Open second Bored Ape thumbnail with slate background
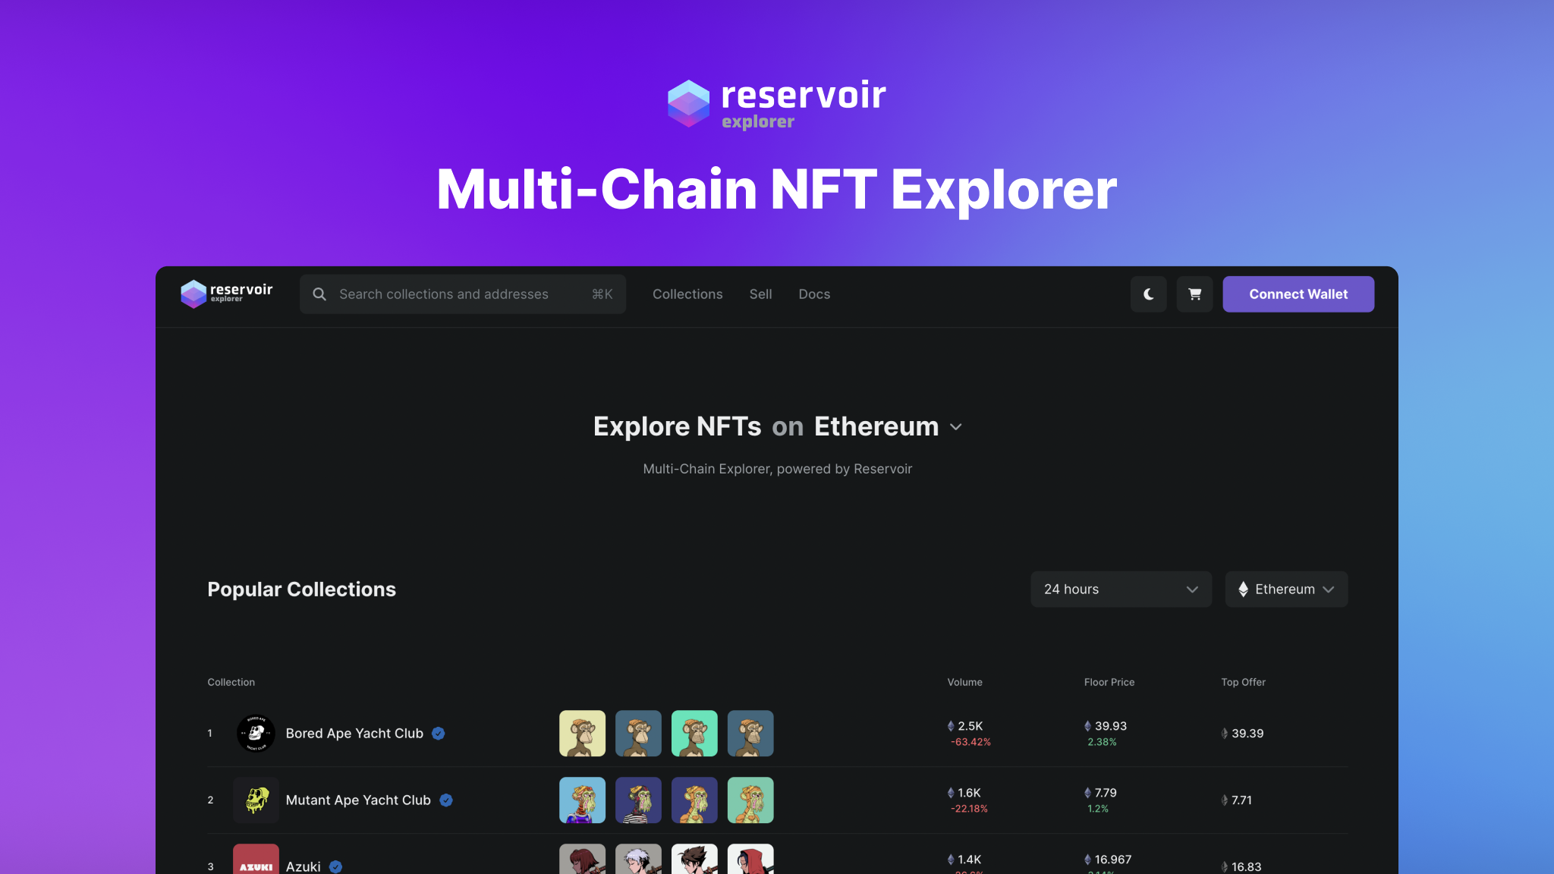The width and height of the screenshot is (1554, 874). [x=638, y=734]
